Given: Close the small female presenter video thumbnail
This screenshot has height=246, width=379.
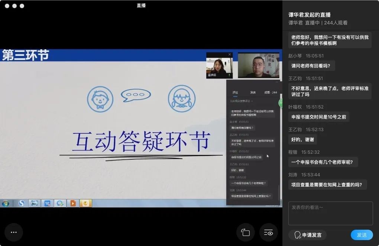Looking at the screenshot, I should pos(230,54).
